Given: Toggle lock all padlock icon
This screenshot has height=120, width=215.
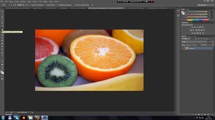Looking at the screenshot, I should (x=195, y=45).
